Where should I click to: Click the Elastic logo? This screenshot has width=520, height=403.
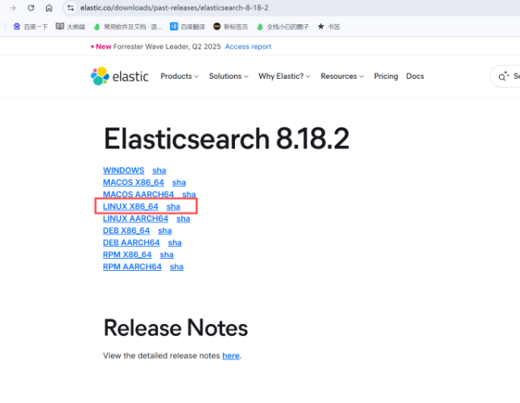(119, 76)
